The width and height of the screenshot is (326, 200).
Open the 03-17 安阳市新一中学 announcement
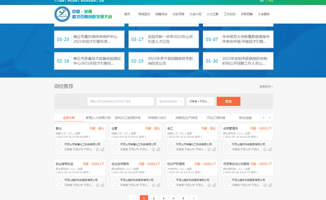point(164,39)
